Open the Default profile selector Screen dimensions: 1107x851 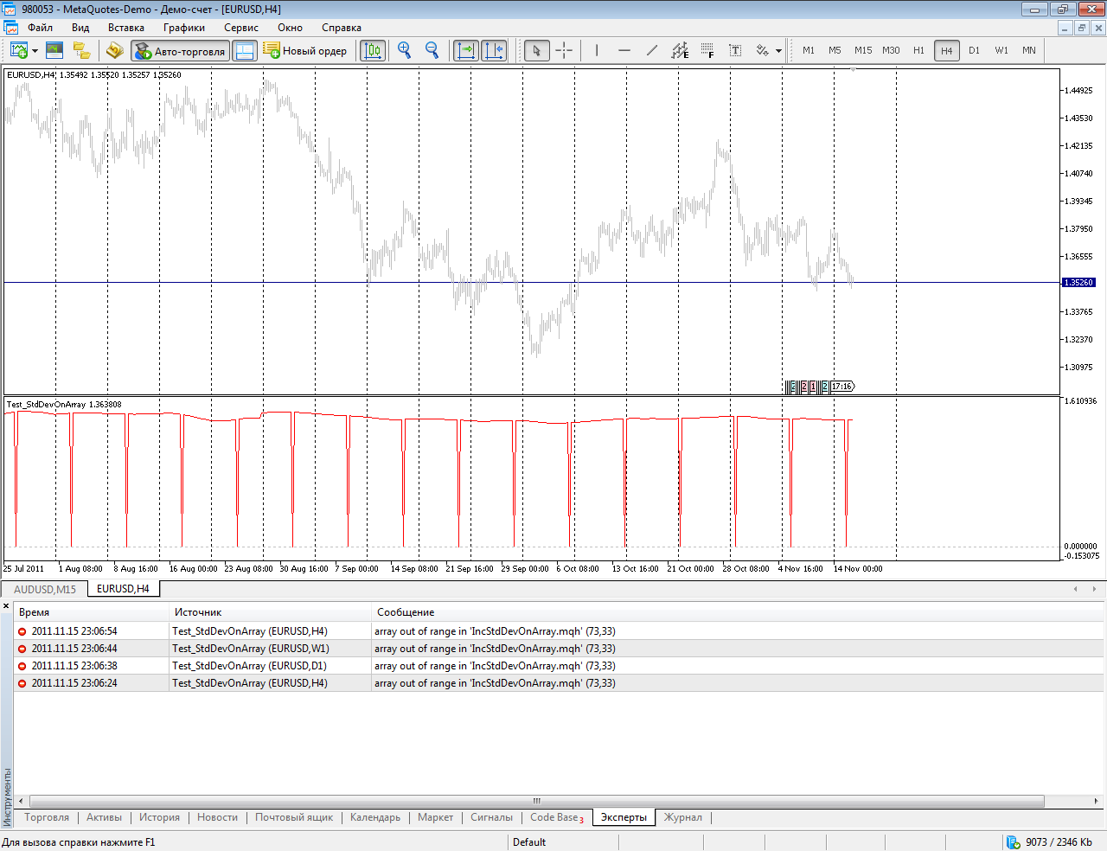click(529, 841)
